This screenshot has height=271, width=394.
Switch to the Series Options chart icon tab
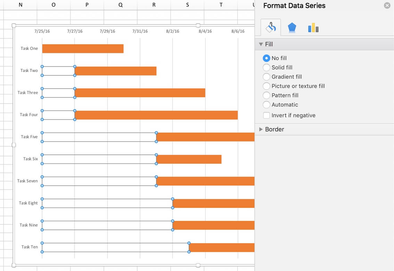coord(313,27)
